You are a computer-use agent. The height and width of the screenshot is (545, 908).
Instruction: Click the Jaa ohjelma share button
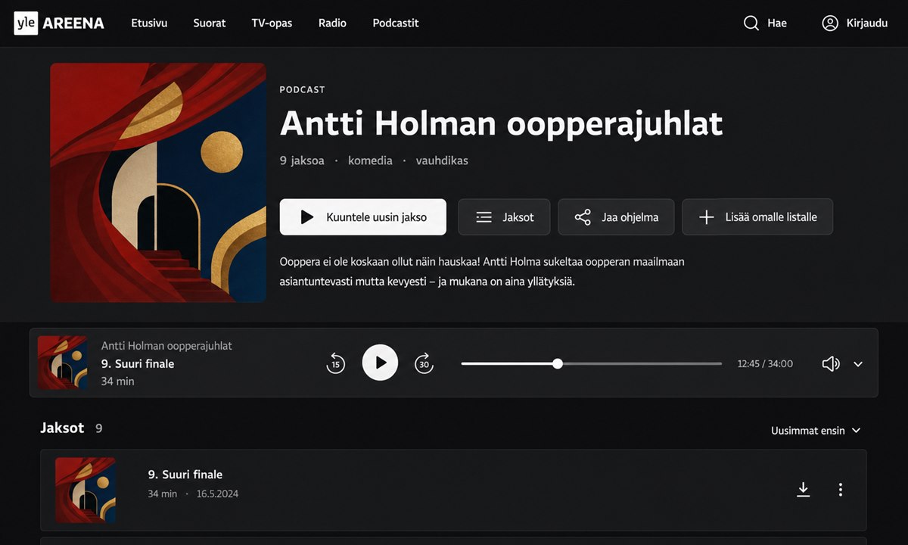(x=616, y=217)
